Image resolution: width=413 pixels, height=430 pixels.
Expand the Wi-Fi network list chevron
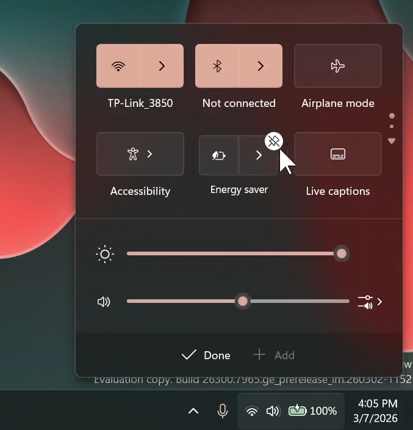(x=162, y=66)
